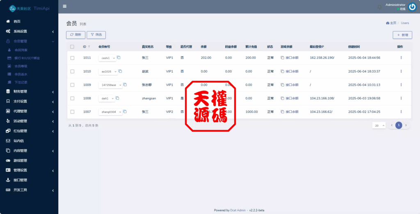Open actions menu for user 1008
This screenshot has height=214, width=420.
coord(401,98)
